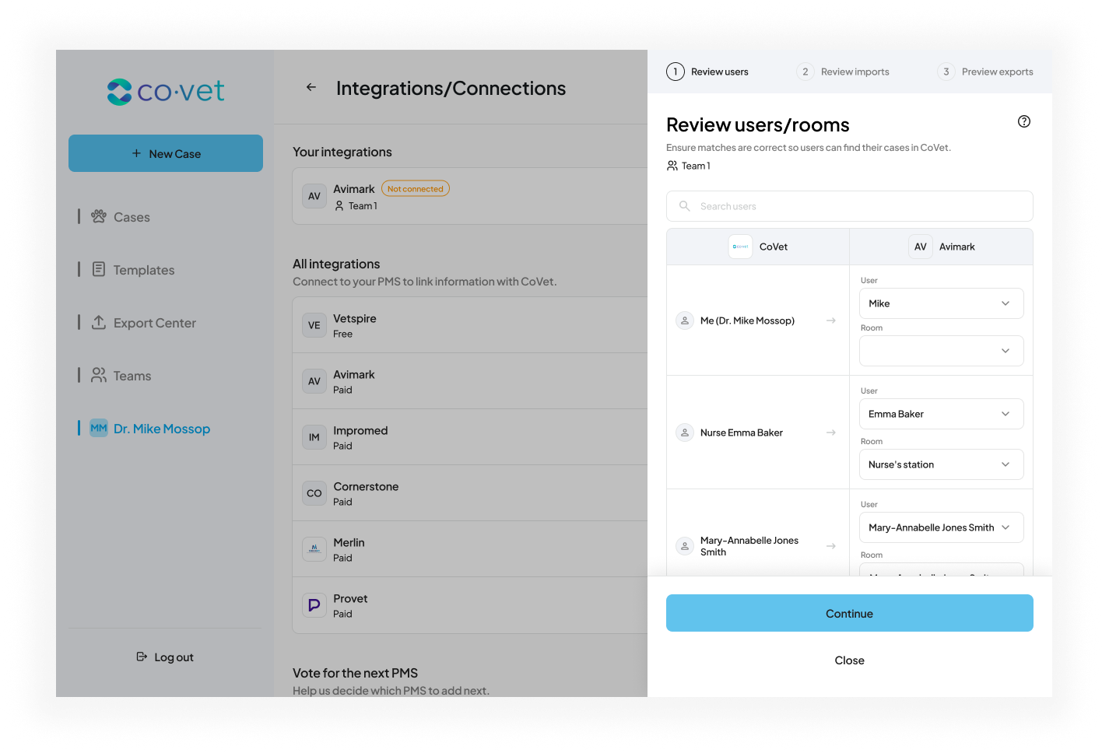The image size is (1102, 753).
Task: Click the Vote for the next PMS heading
Action: point(355,673)
